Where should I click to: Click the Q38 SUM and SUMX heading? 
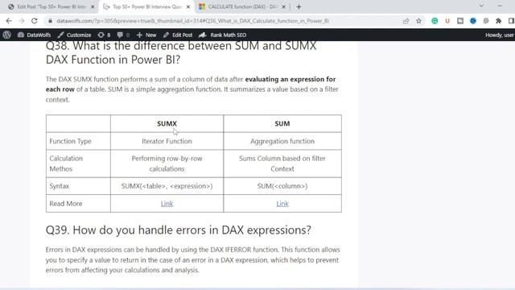pos(181,52)
